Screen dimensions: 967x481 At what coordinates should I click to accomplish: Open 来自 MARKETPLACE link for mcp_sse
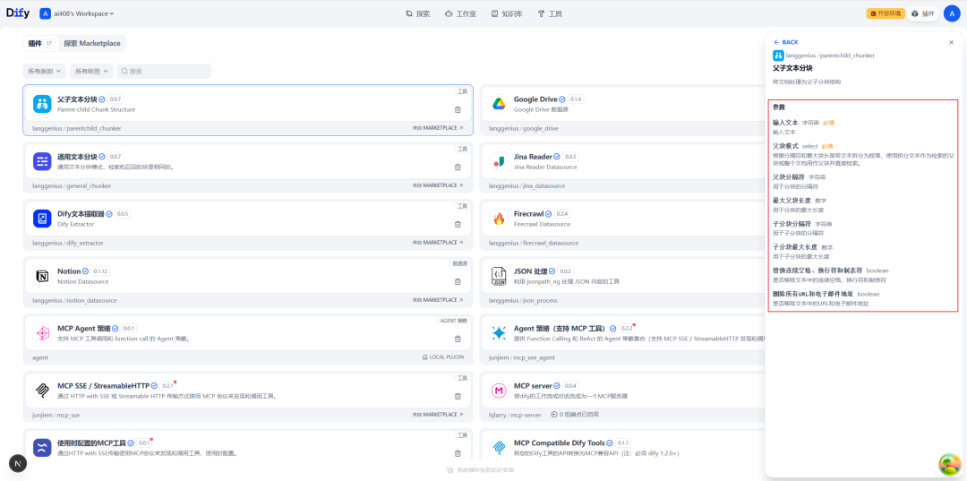pyautogui.click(x=438, y=415)
